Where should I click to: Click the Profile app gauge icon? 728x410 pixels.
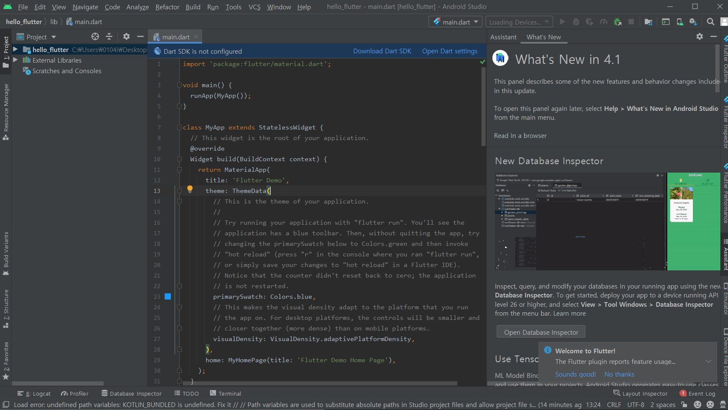[x=604, y=22]
